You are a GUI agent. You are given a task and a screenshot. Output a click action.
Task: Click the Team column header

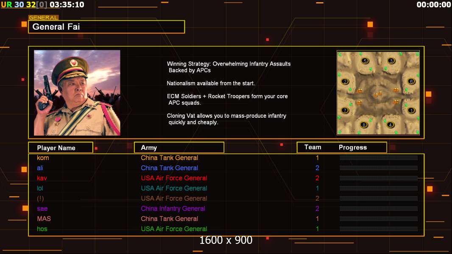click(313, 147)
